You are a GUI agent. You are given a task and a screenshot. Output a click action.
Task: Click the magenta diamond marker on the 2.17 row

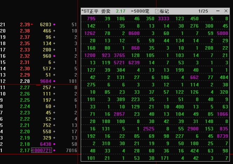pyautogui.click(x=54, y=150)
